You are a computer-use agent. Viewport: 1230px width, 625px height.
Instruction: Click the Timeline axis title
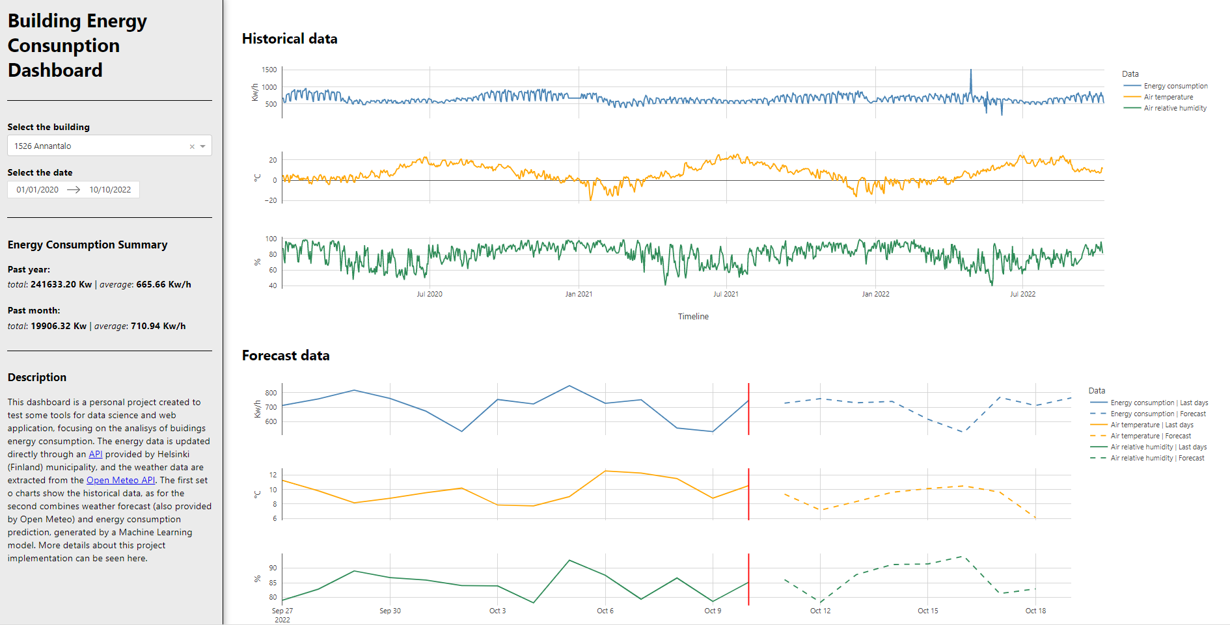693,317
